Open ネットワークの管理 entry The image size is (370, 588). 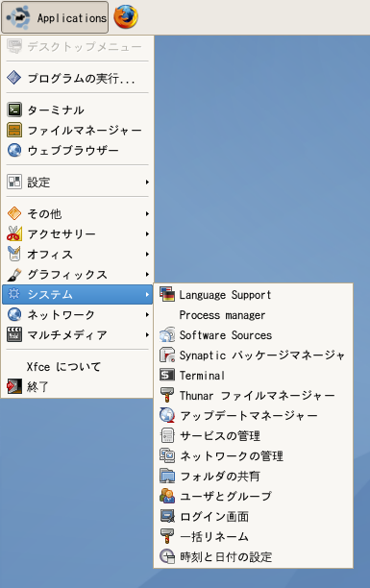coord(254,456)
